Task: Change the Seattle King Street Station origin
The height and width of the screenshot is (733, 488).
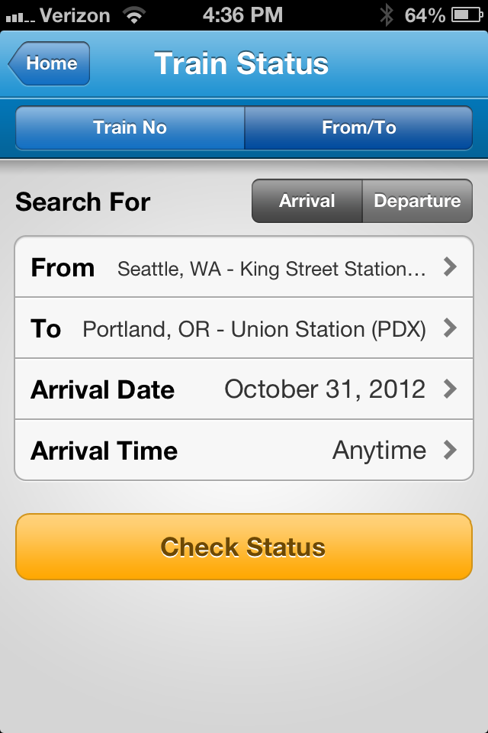Action: (271, 269)
